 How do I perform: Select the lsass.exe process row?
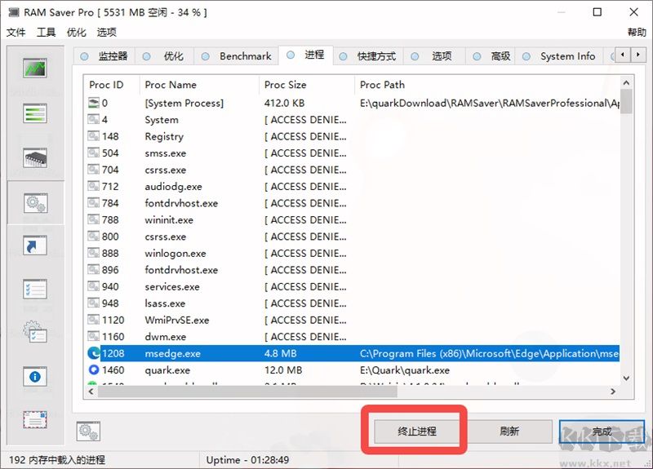tap(352, 303)
